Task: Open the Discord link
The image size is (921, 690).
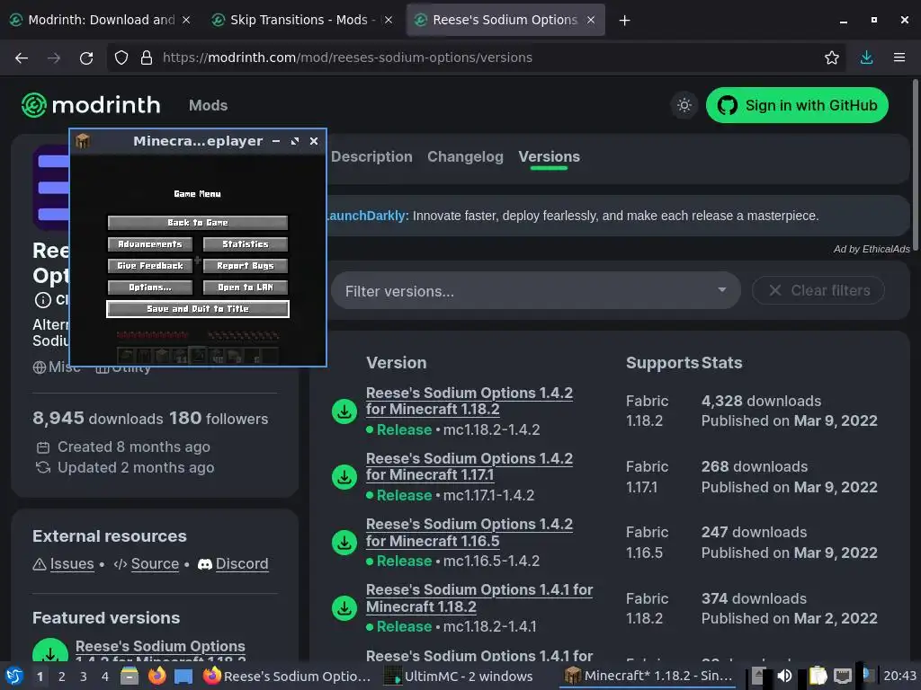Action: (242, 564)
